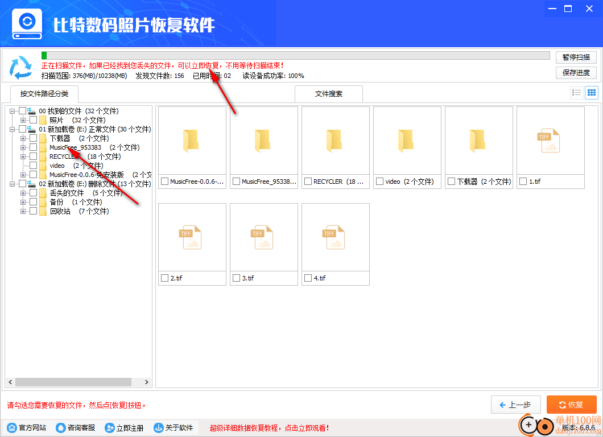Tick the 4.tif checkbox
Screen dimensions: 603x437
click(308, 278)
